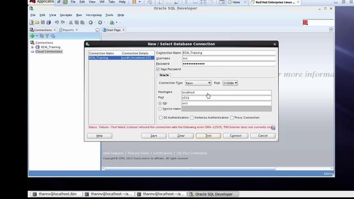Switch to the Start Page tab
The width and height of the screenshot is (354, 199).
click(x=113, y=30)
